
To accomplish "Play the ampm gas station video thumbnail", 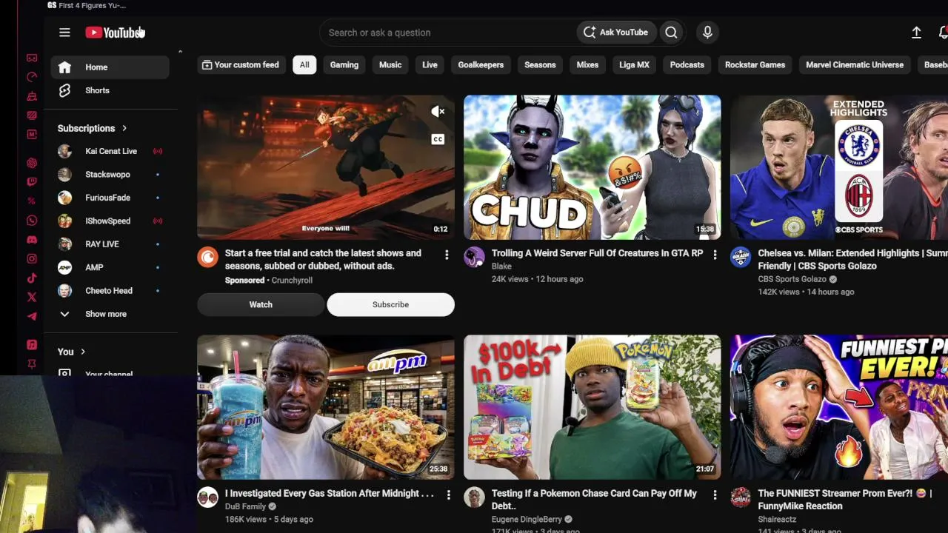I will tap(326, 407).
